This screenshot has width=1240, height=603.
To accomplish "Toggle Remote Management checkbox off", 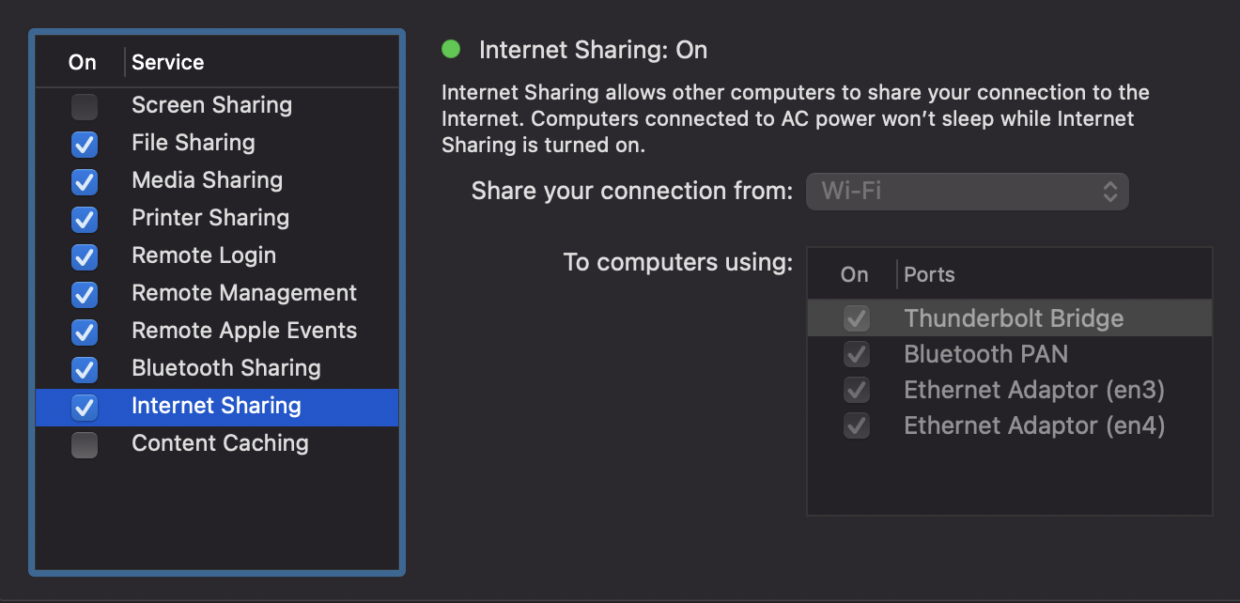I will tap(85, 294).
